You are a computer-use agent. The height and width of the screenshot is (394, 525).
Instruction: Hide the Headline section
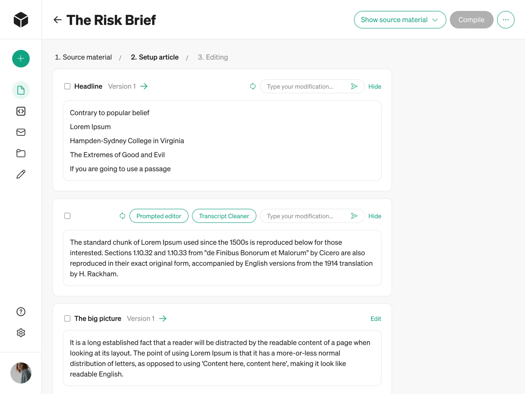point(375,86)
